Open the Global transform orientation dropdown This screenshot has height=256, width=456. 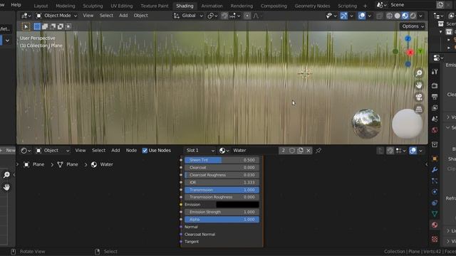point(188,16)
